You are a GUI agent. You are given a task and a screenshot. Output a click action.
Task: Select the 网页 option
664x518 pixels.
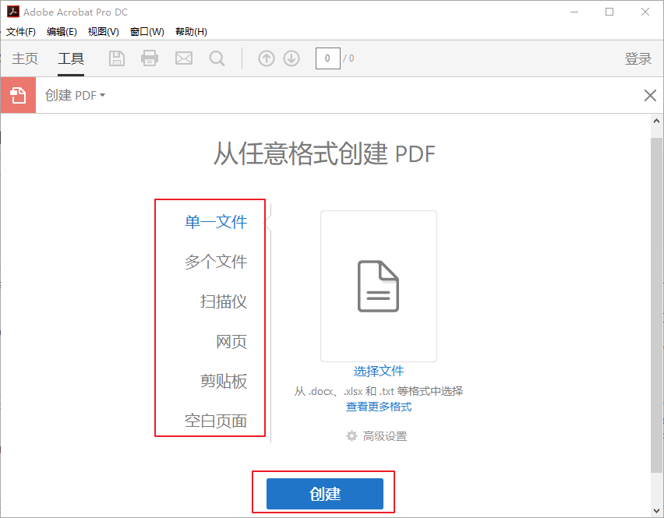[x=231, y=341]
